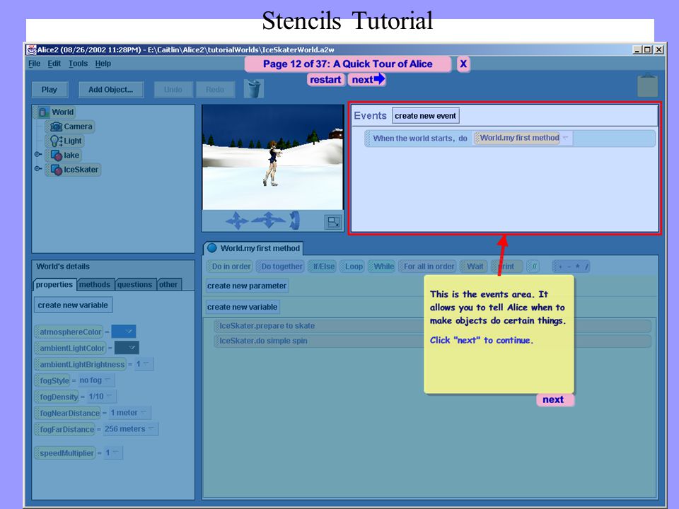Viewport: 679px width, 509px height.
Task: Click the Loop tile
Action: coord(352,267)
